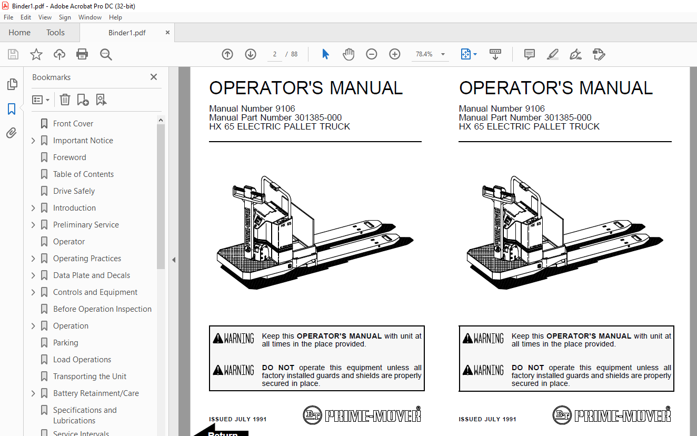The image size is (697, 436).
Task: Go to next page arrow
Action: (251, 54)
